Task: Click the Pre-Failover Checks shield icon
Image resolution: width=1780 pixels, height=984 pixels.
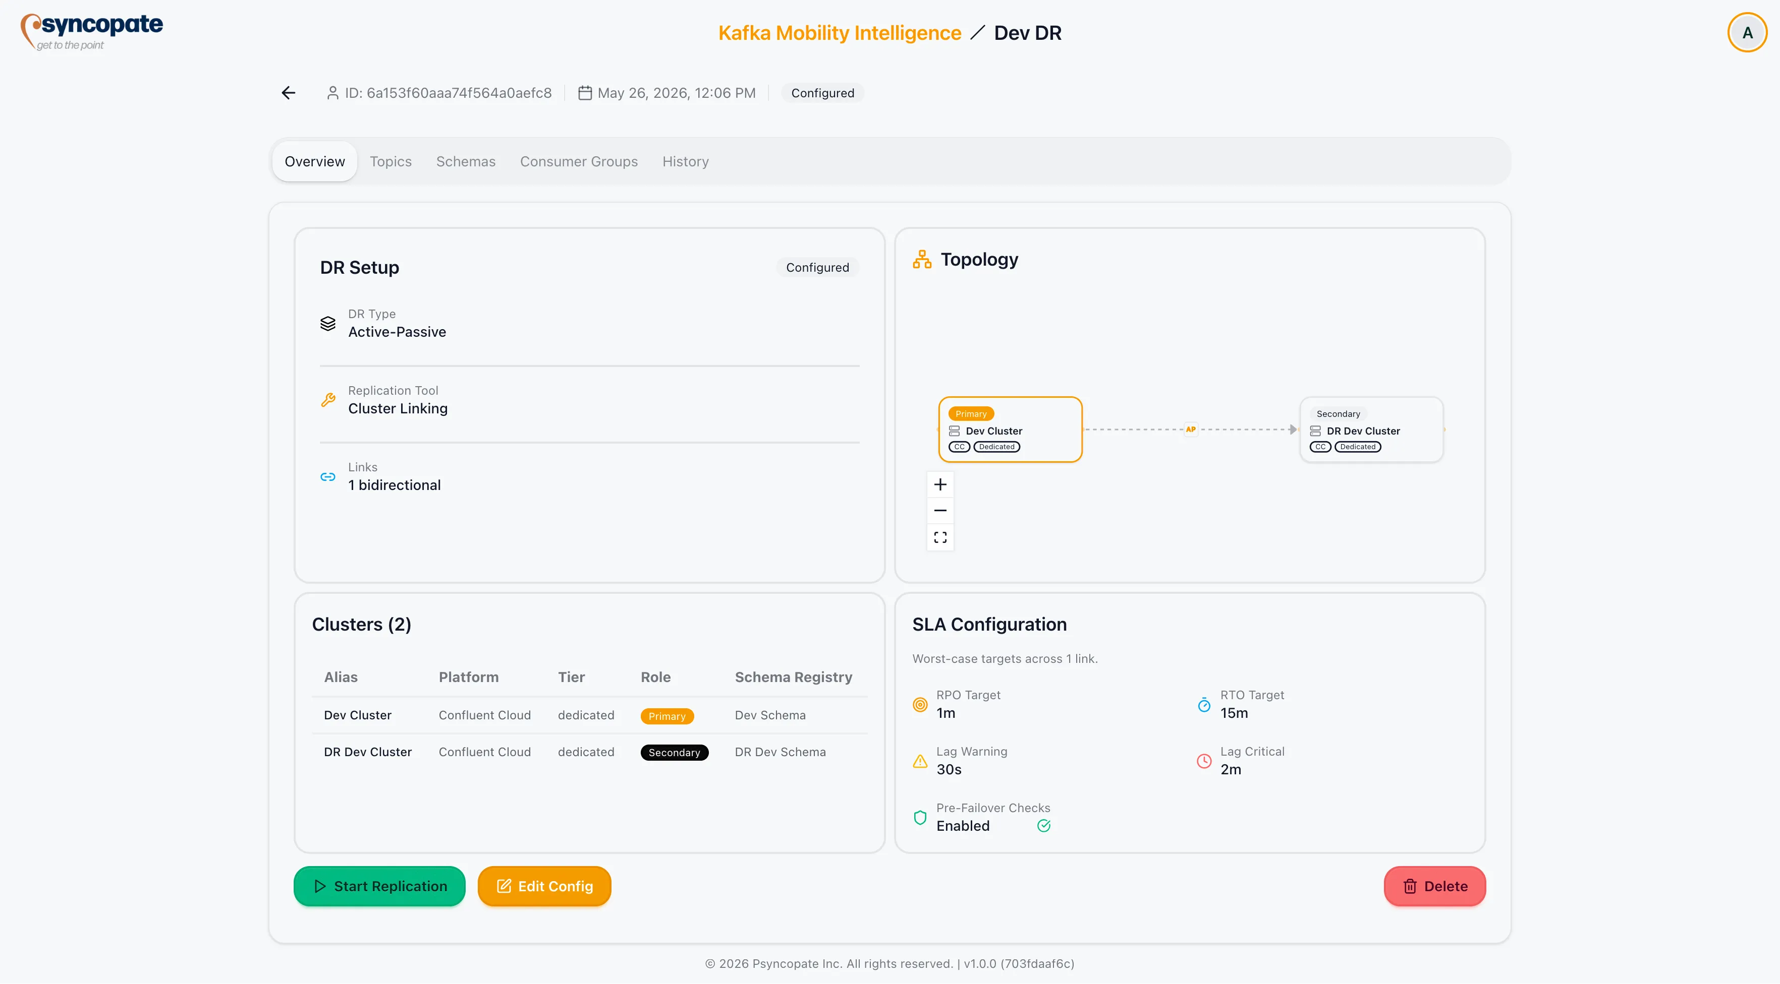Action: [920, 818]
